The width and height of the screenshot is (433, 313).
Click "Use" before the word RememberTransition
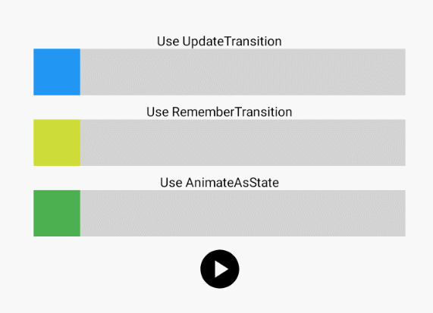158,112
